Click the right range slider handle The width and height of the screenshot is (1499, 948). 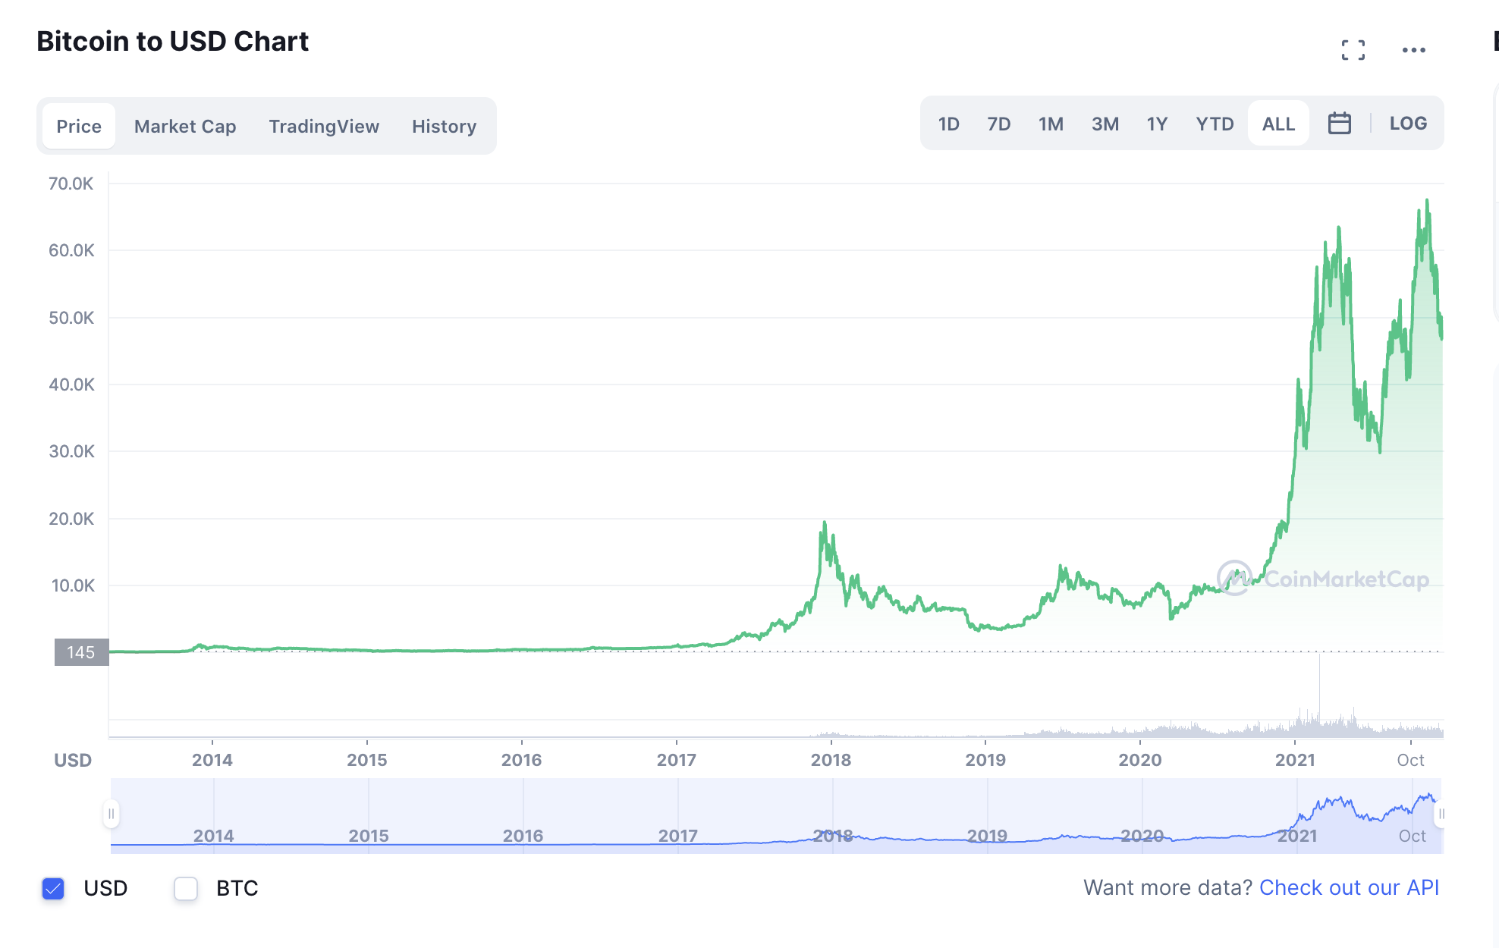pos(1440,814)
